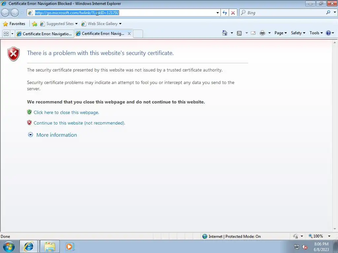338x253 pixels.
Task: Click the Refresh page icon
Action: coord(225,13)
